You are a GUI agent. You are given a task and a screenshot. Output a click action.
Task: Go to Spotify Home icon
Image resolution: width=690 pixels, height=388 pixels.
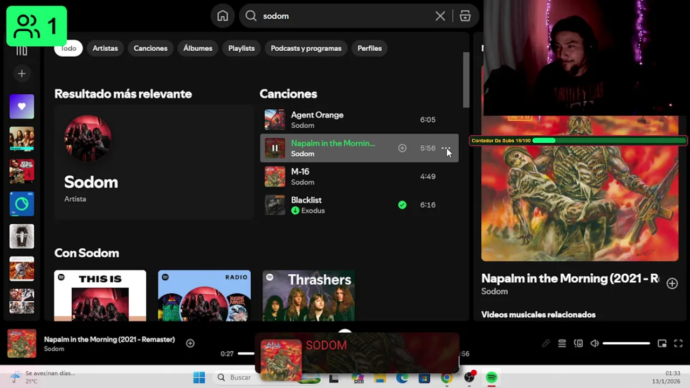(223, 16)
